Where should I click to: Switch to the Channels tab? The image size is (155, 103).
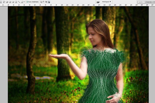click(149, 2)
